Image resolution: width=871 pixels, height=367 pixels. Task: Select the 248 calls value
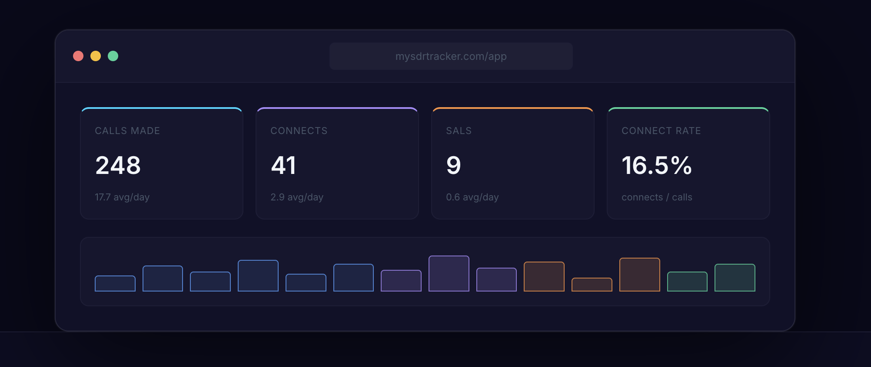(118, 165)
